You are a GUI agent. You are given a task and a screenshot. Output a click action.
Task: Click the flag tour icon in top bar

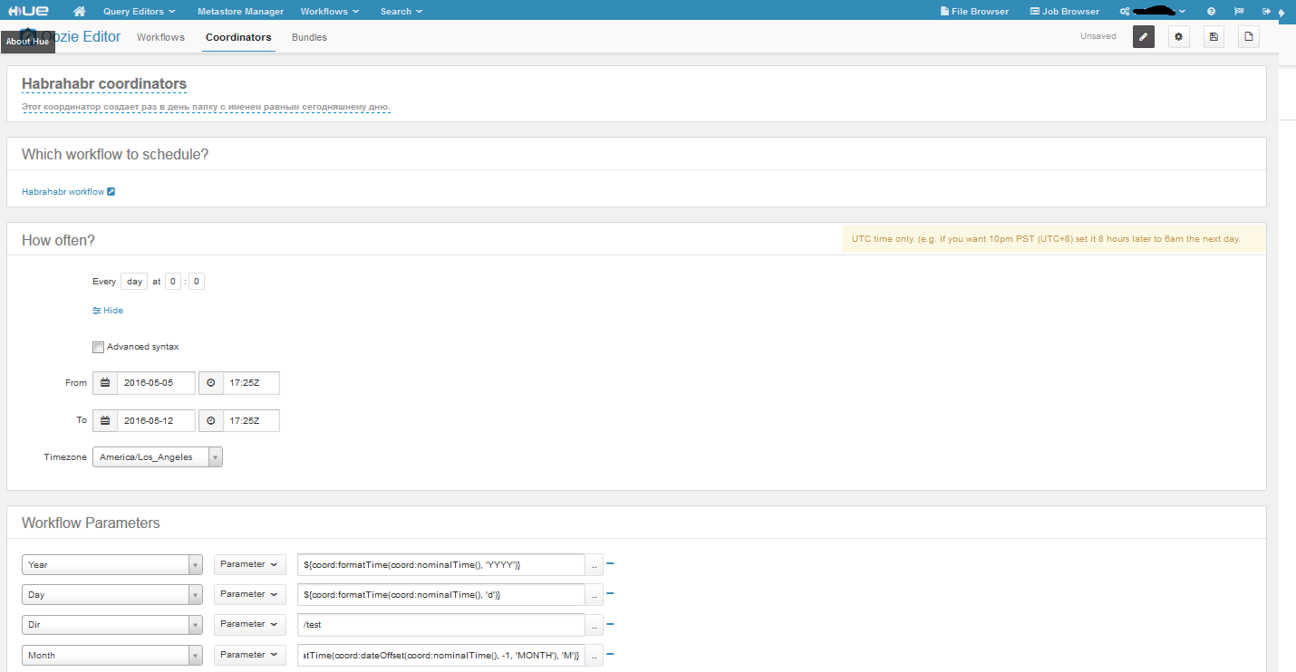click(x=1239, y=11)
